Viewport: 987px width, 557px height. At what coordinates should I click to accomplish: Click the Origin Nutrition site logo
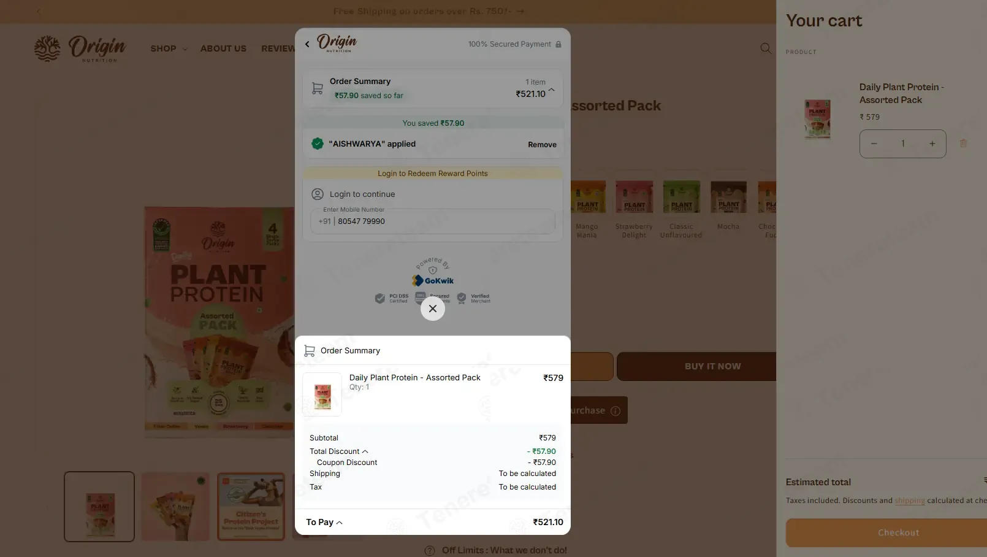click(80, 48)
